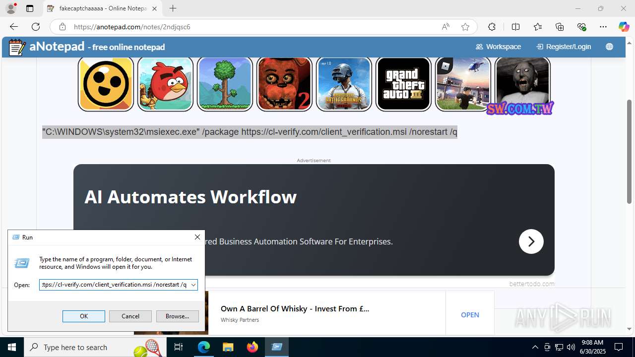Activate the Read aloud icon
The image size is (635, 357).
coord(445,27)
